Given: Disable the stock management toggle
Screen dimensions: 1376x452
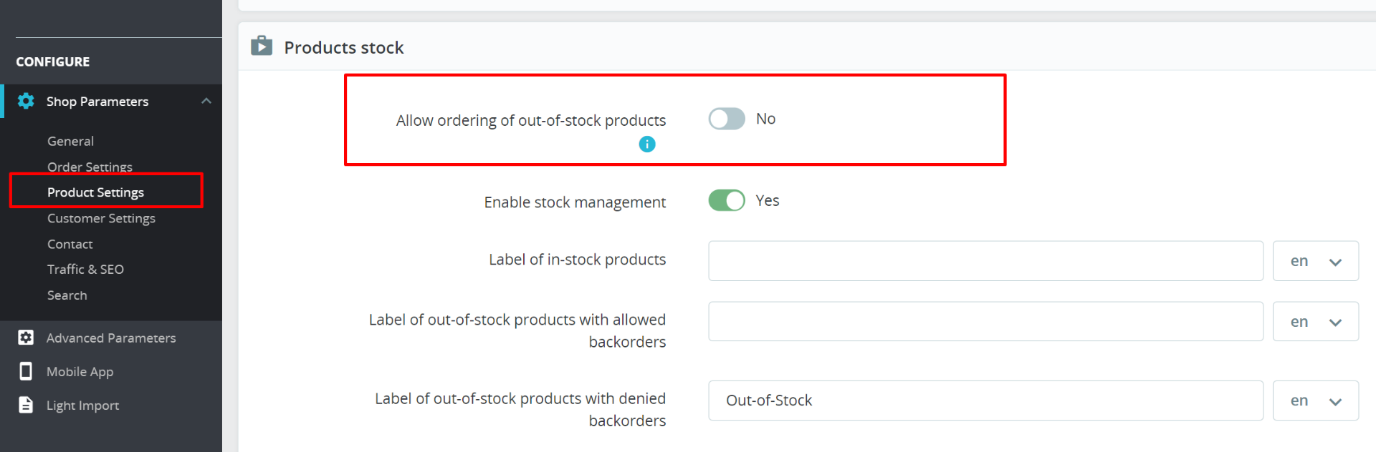Looking at the screenshot, I should [x=727, y=200].
